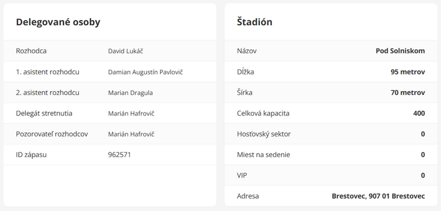Viewport: 441px width, 211px height.
Task: Click the Adresa row label
Action: point(248,196)
